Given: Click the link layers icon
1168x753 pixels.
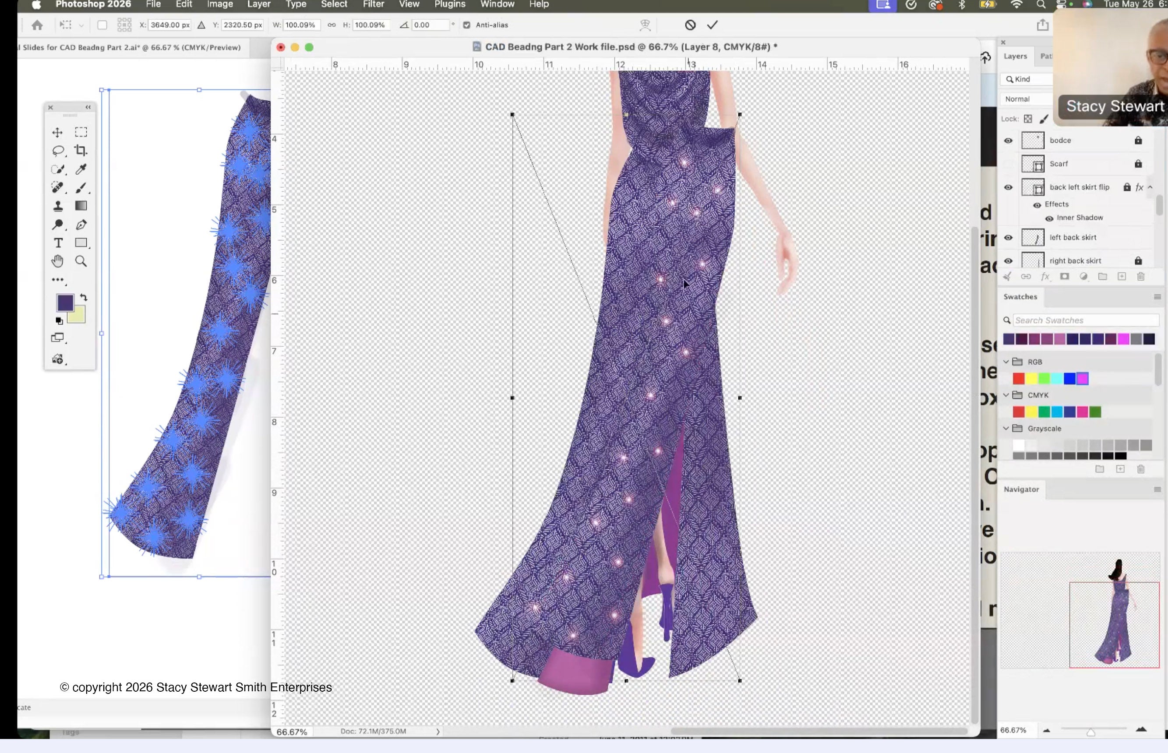Looking at the screenshot, I should tap(1026, 277).
